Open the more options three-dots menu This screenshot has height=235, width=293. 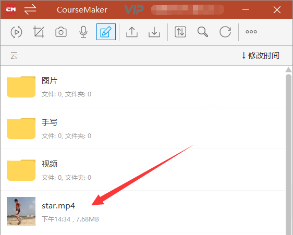click(x=251, y=32)
